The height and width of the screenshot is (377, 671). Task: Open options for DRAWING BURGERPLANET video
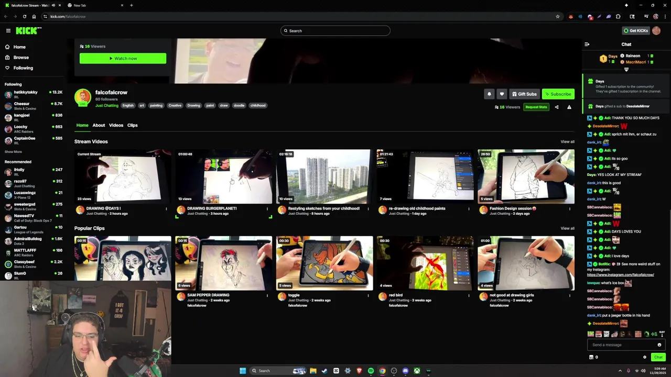[x=267, y=209]
